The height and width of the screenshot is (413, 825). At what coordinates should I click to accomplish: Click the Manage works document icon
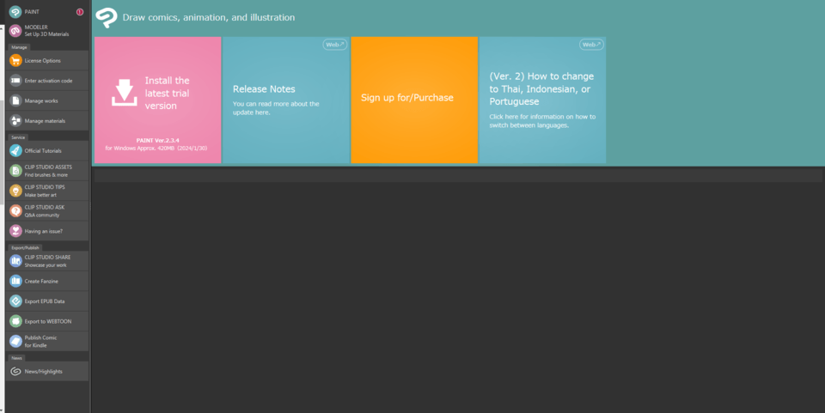tap(15, 100)
